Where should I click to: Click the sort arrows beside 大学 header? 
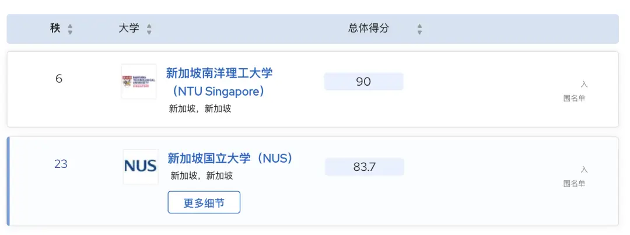[149, 29]
